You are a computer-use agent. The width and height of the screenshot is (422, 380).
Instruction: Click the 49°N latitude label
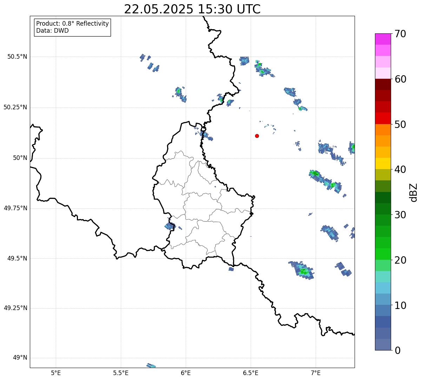[x=20, y=358]
